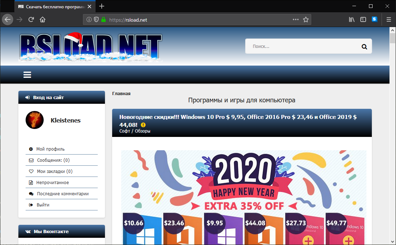Click the Главная breadcrumb

pos(121,94)
